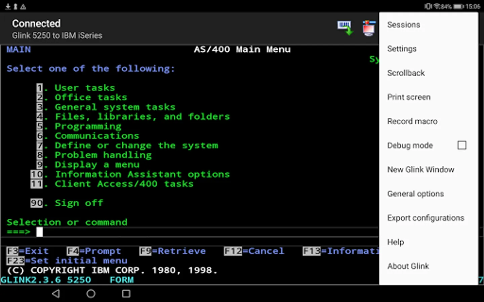
Task: Open Sessions from the overflow menu
Action: point(429,24)
